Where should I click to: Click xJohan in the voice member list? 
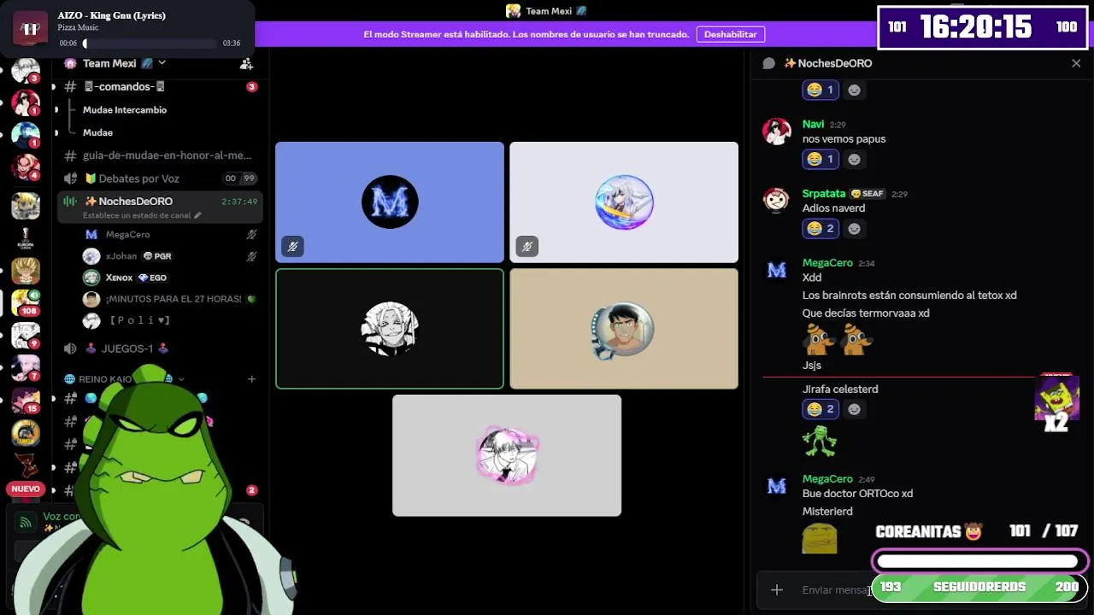[121, 256]
